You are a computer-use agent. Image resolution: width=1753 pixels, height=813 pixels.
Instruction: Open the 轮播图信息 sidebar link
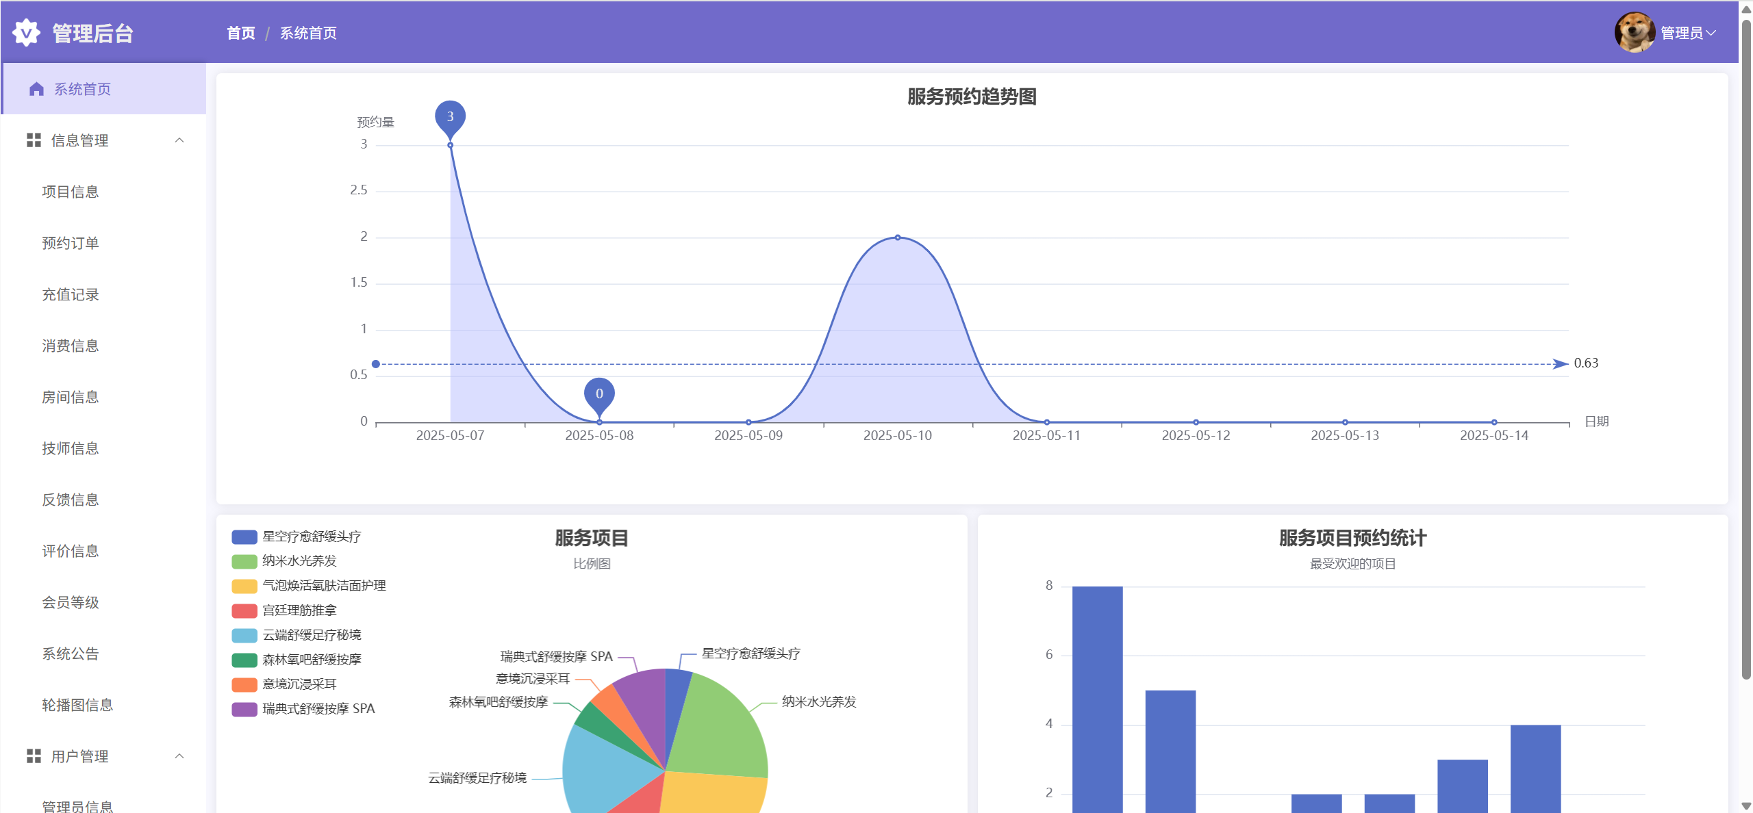coord(77,705)
